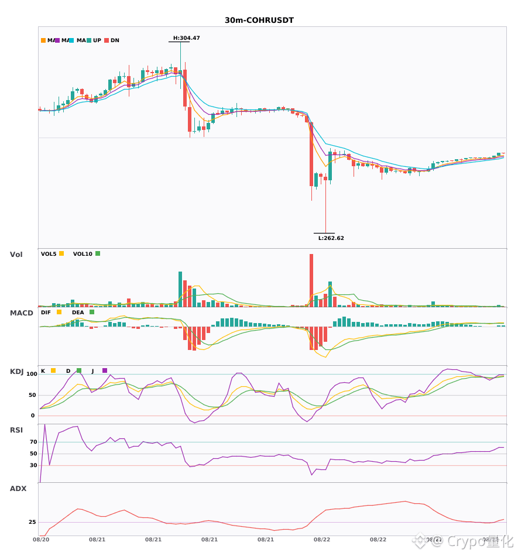Click the DEA legend text
Image resolution: width=518 pixels, height=556 pixels.
point(78,313)
